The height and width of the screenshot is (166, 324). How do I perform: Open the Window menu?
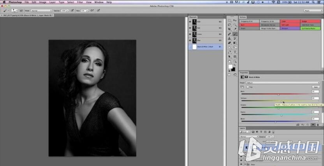pyautogui.click(x=99, y=2)
